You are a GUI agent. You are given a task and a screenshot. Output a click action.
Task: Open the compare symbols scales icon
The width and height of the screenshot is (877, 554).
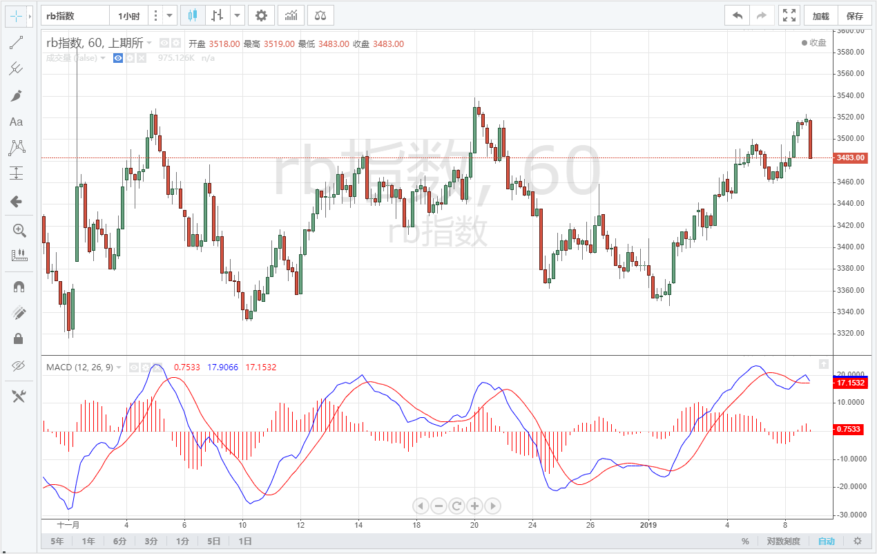coord(320,15)
